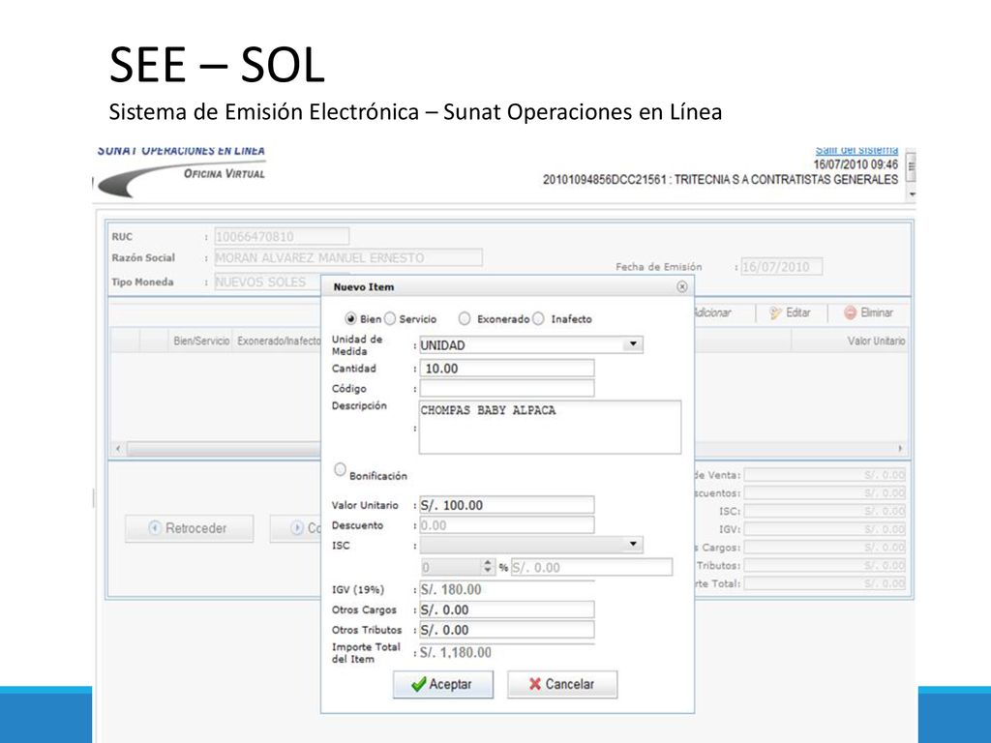Select the Bien radio button
Viewport: 991px width, 743px height.
coord(350,318)
